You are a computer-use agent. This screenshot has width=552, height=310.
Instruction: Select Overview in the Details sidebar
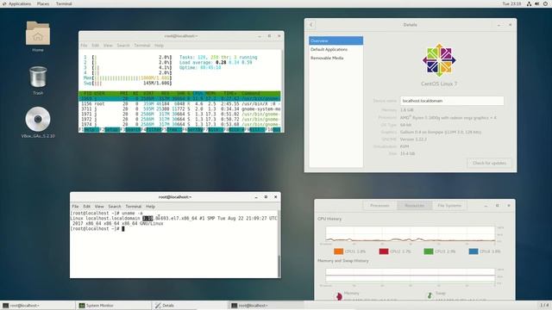336,40
